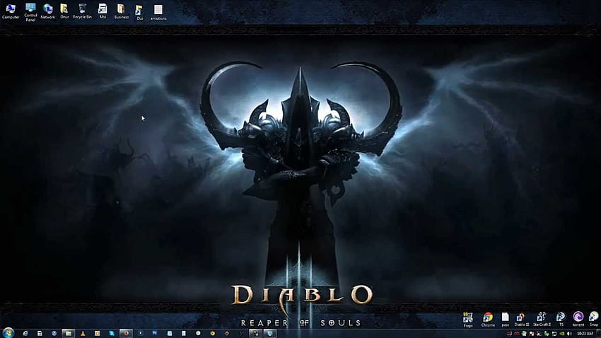The width and height of the screenshot is (601, 338).
Task: Open Calculator from the taskbar
Action: point(40,333)
